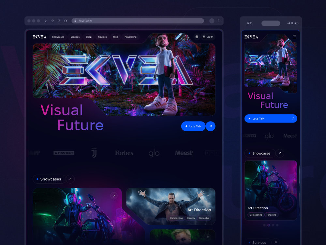This screenshot has height=245, width=326.
Task: Click the arrow button beside desktop Let's Talk
Action: 210,126
